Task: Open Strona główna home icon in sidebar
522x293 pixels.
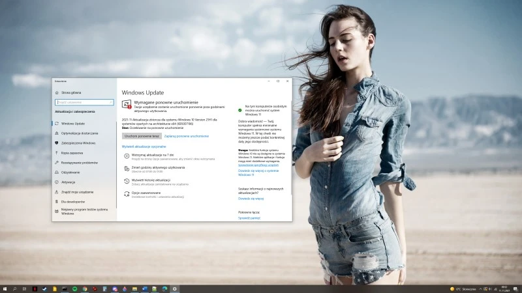Action: point(57,92)
